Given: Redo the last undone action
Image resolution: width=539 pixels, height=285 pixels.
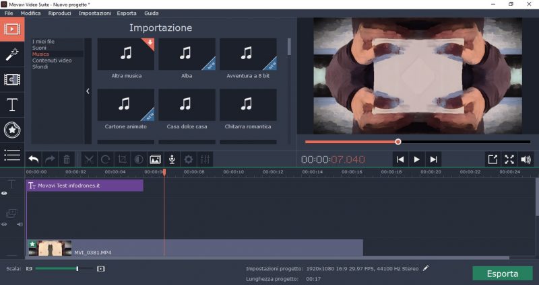Looking at the screenshot, I should (50, 159).
